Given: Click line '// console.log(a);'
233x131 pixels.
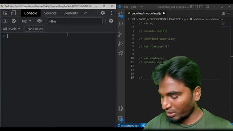Looking at the screenshot, I should click(x=153, y=31).
